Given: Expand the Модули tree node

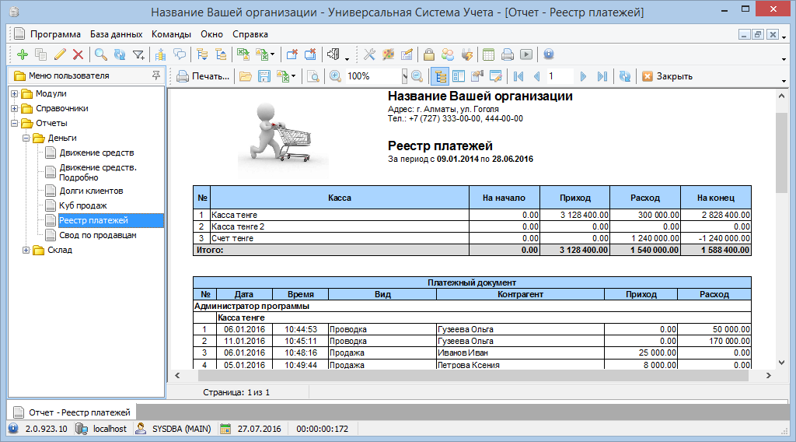Looking at the screenshot, I should pos(15,94).
